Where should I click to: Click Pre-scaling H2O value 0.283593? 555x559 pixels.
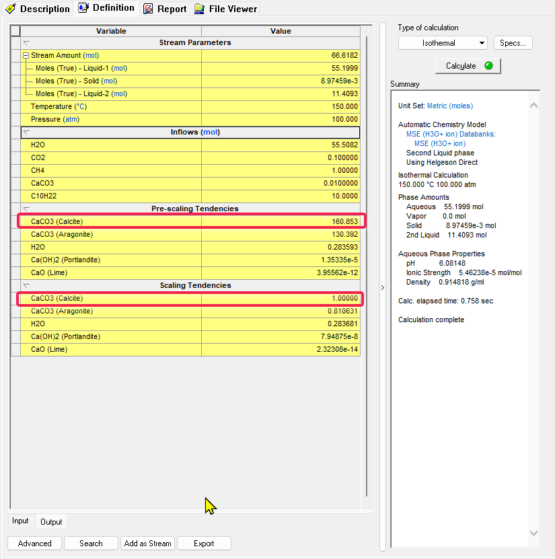(x=281, y=247)
